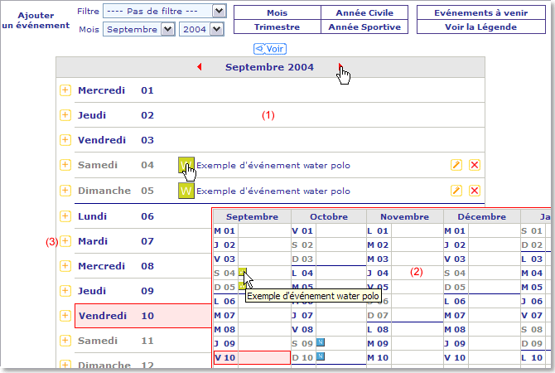The width and height of the screenshot is (555, 373).
Task: Click the W water polo icon on Samedi 04
Action: click(x=186, y=165)
